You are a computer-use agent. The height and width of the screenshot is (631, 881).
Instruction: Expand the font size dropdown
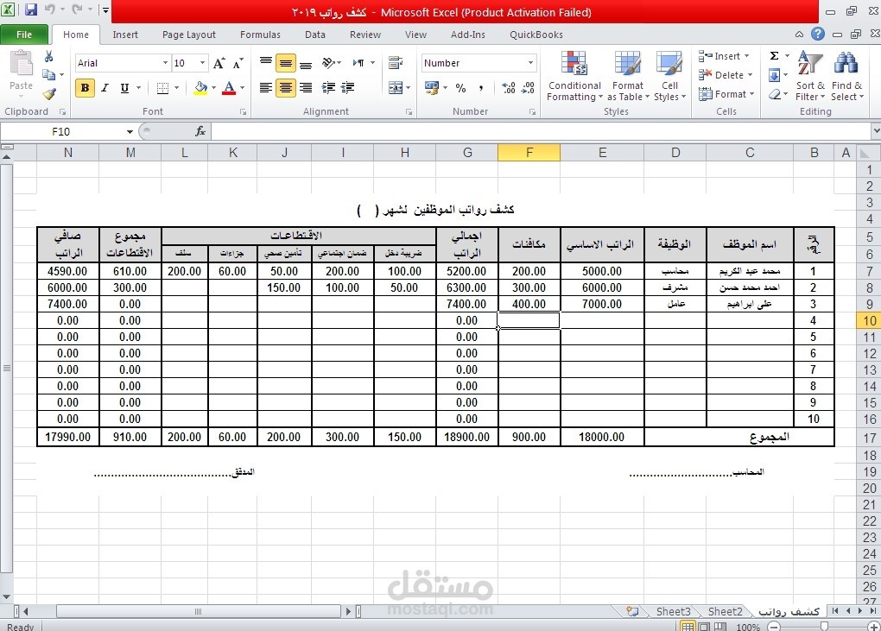[200, 62]
